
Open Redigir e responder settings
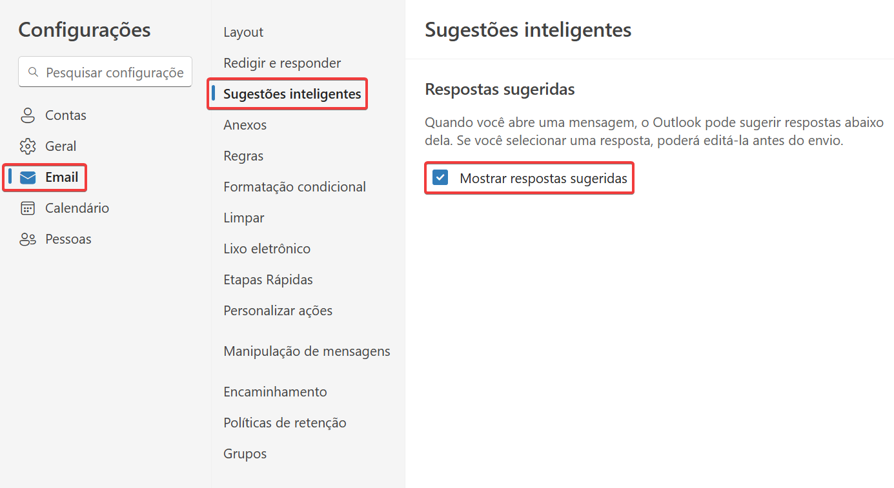point(282,63)
